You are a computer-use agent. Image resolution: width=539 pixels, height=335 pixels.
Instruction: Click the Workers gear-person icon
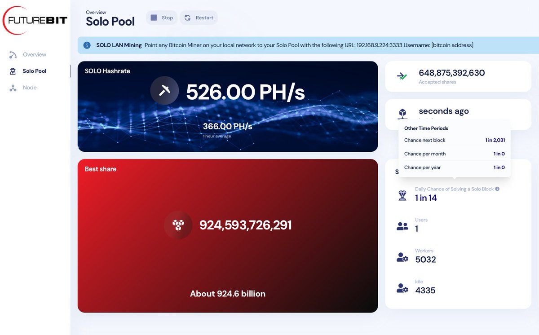click(x=402, y=257)
